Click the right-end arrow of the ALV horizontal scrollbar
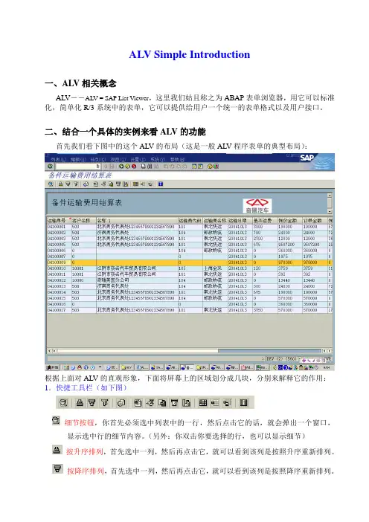369x522 pixels. pyautogui.click(x=330, y=350)
